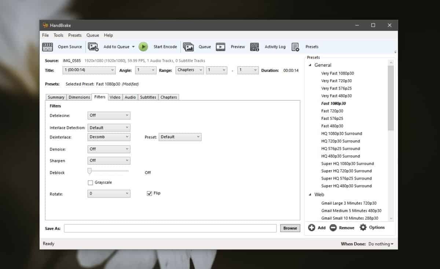This screenshot has width=440, height=269.
Task: Click the Deblock slider handle
Action: pyautogui.click(x=89, y=171)
